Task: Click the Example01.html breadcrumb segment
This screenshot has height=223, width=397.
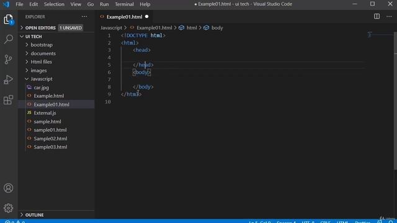Action: pyautogui.click(x=154, y=28)
